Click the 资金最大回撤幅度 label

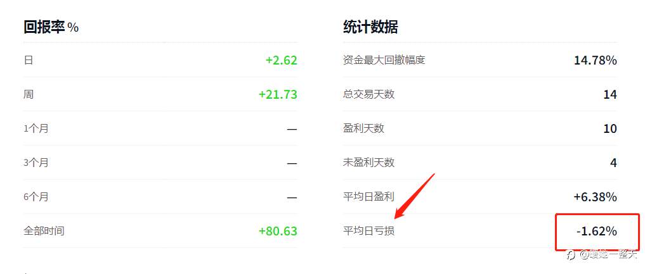tap(384, 60)
